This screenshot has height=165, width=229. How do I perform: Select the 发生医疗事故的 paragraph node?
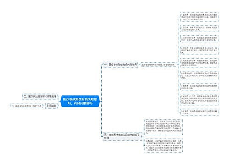point(164,127)
